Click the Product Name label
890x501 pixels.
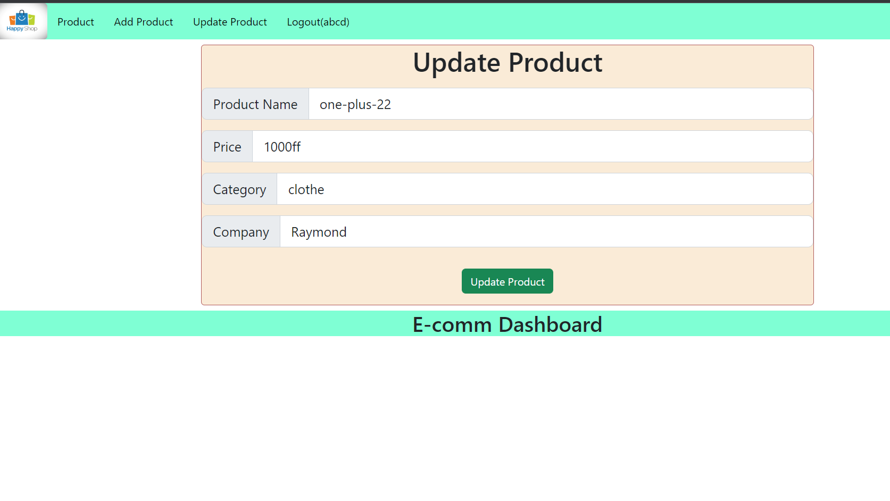click(x=255, y=104)
